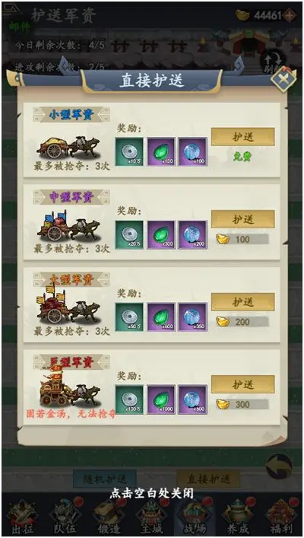Open the 主城 tab in bottom bar
Viewport: 304px width, 538px height.
(150, 518)
